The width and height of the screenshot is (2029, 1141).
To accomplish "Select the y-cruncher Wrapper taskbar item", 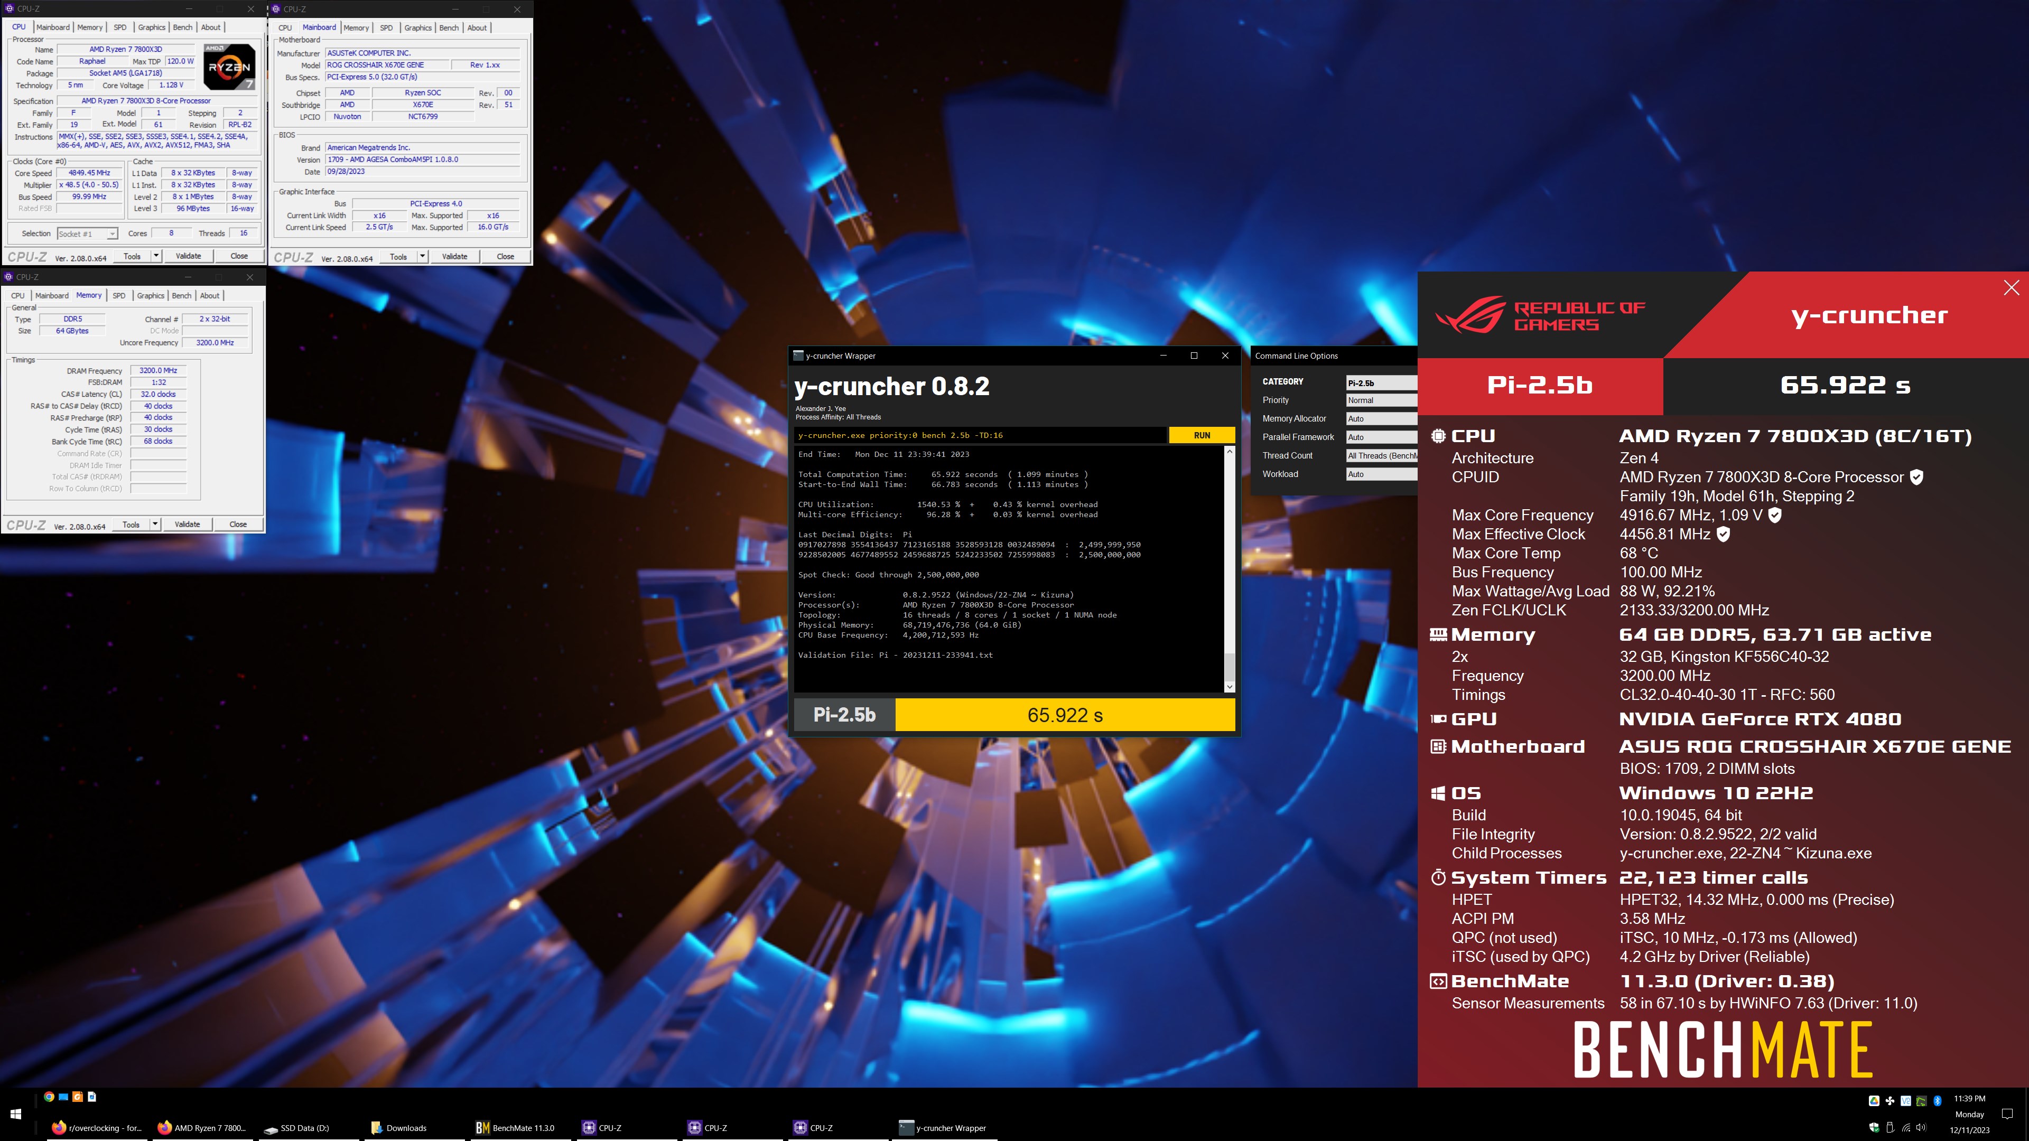I will click(x=943, y=1128).
